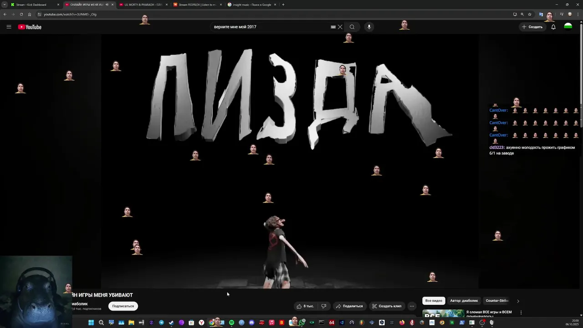The height and width of the screenshot is (328, 583).
Task: Clear the YouTube search query
Action: [x=340, y=27]
